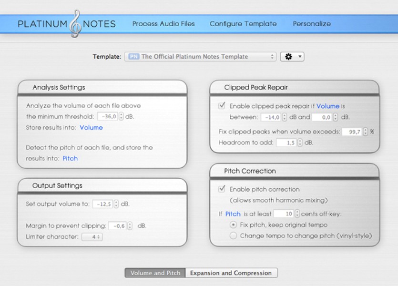This screenshot has height=286, width=398.
Task: Select Fix pitch, keep original tempo
Action: click(233, 225)
